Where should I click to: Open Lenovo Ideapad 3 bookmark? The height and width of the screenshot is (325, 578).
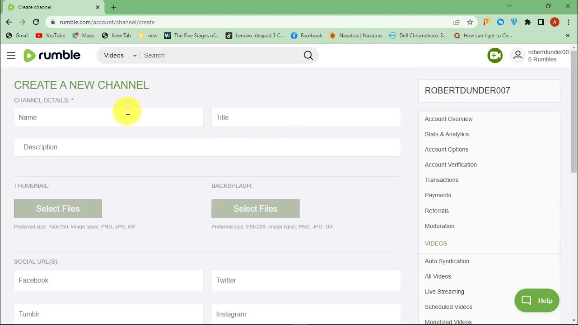point(255,36)
